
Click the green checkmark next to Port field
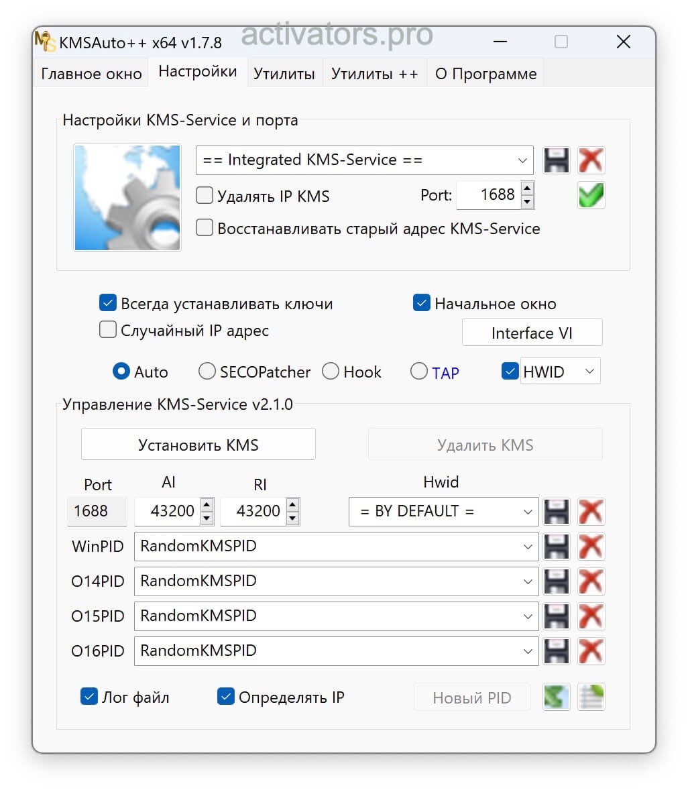click(x=591, y=195)
